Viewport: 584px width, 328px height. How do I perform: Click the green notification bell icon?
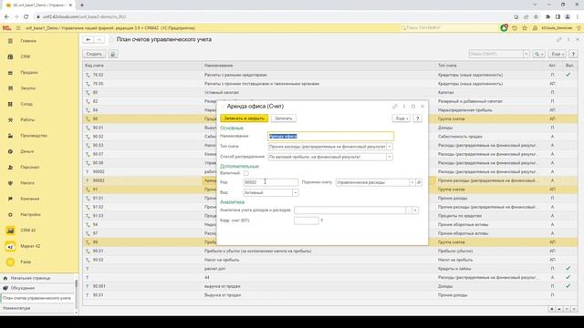[x=504, y=28]
